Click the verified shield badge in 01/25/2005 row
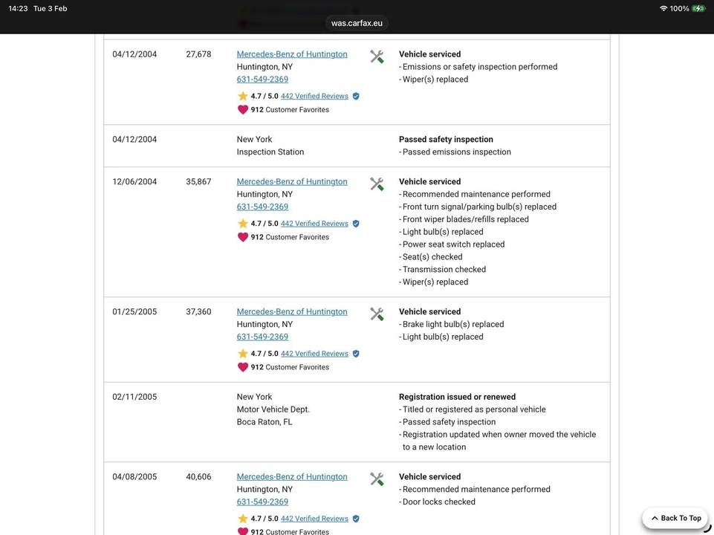This screenshot has width=714, height=535. pos(356,354)
